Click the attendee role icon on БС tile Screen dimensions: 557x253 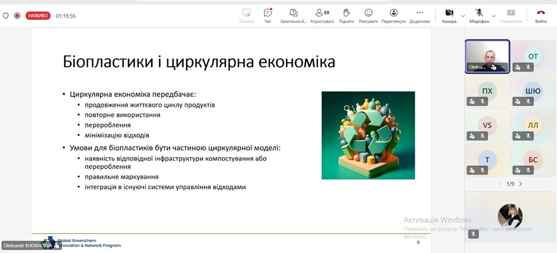pyautogui.click(x=518, y=170)
